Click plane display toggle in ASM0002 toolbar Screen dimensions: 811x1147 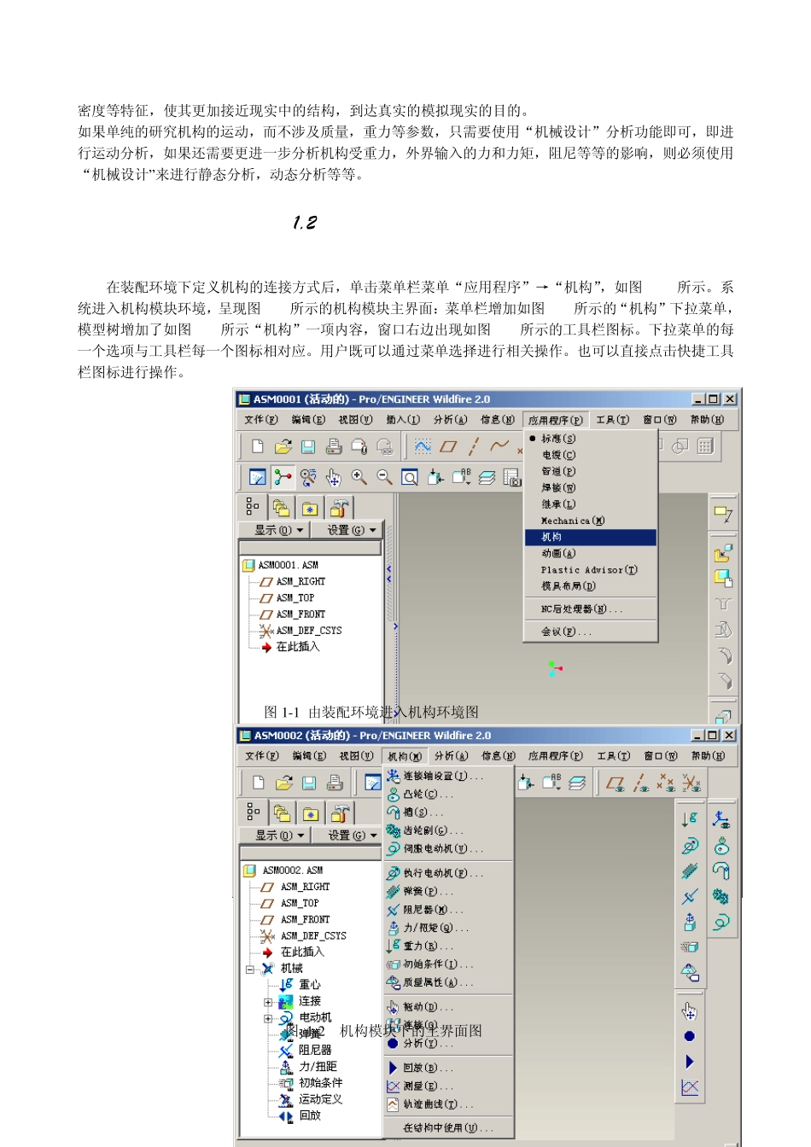tap(615, 783)
